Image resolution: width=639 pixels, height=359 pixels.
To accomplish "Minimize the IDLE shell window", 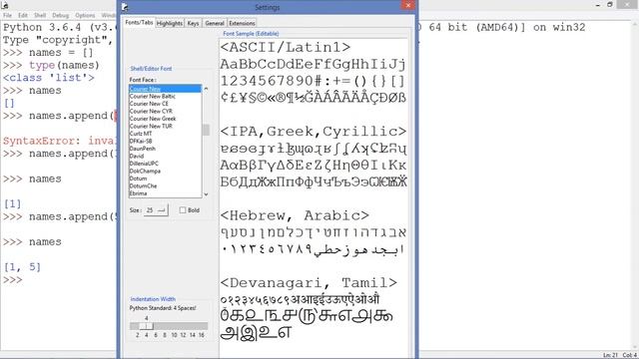I will click(598, 5).
